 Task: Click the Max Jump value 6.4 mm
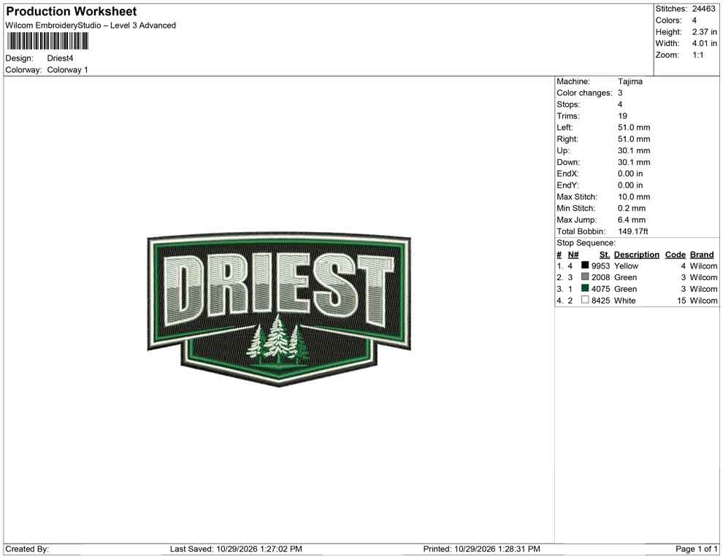click(632, 220)
